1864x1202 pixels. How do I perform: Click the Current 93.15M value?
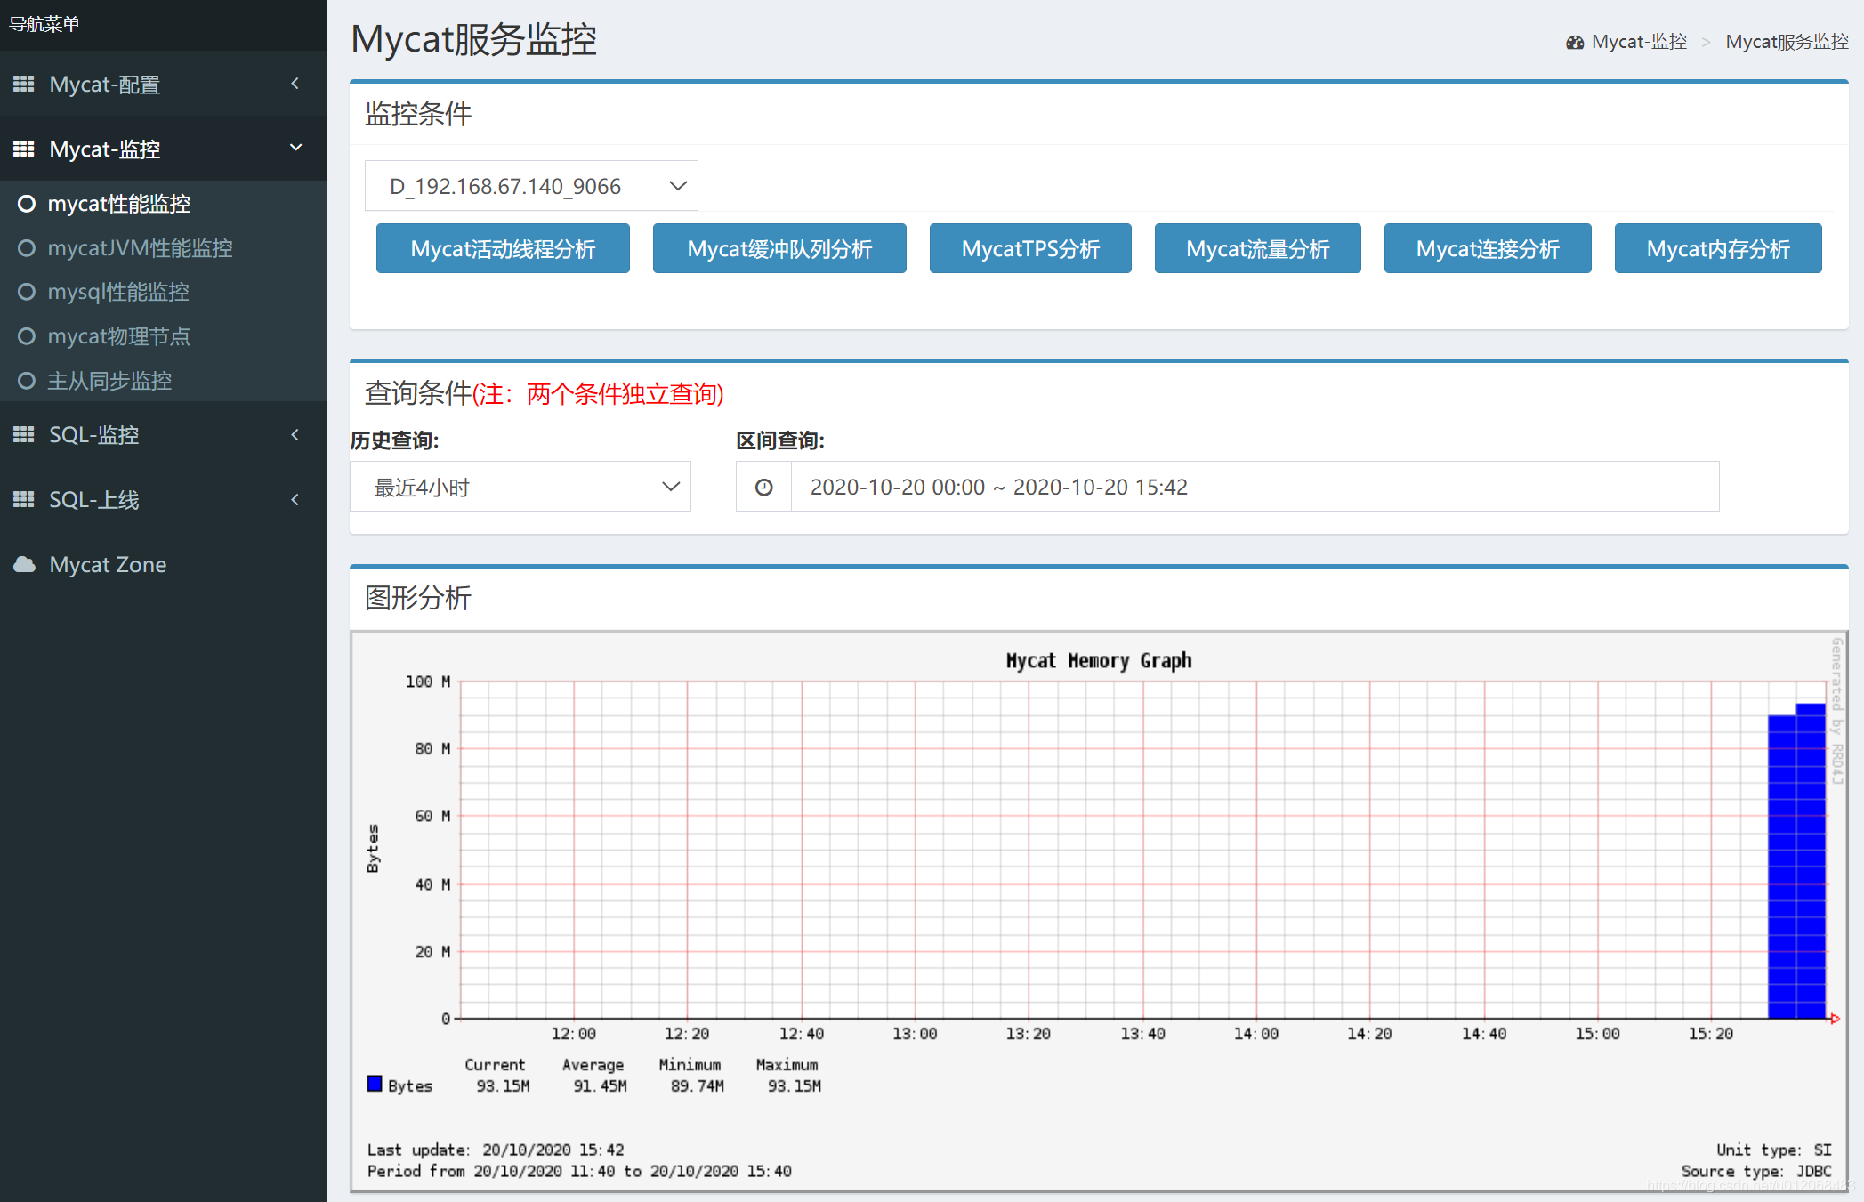coord(503,1085)
